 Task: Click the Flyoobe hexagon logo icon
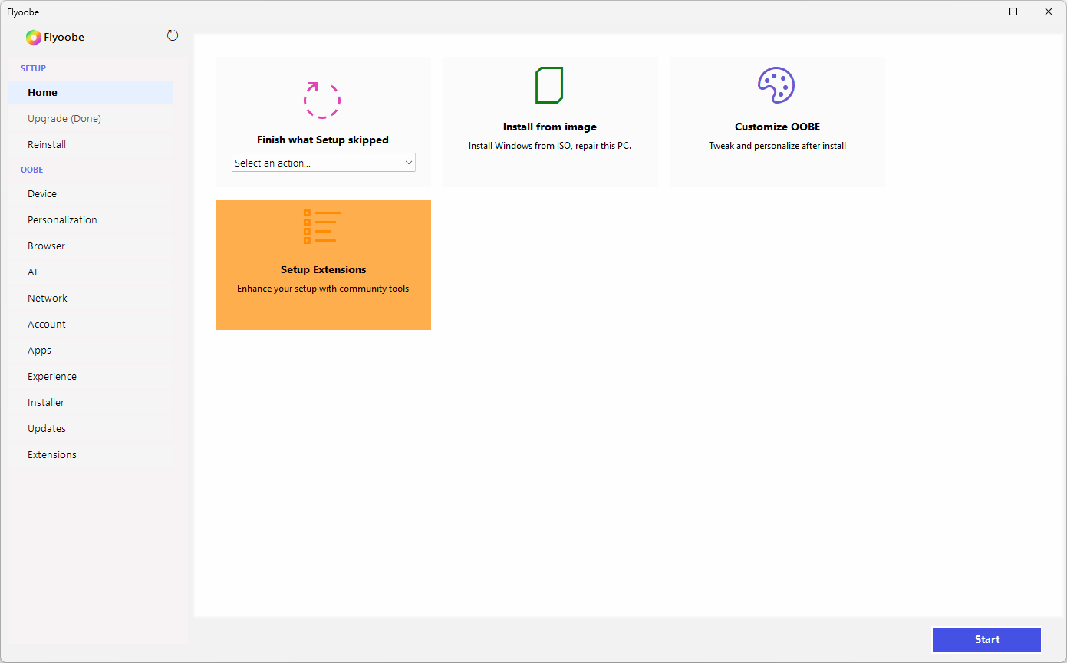33,38
